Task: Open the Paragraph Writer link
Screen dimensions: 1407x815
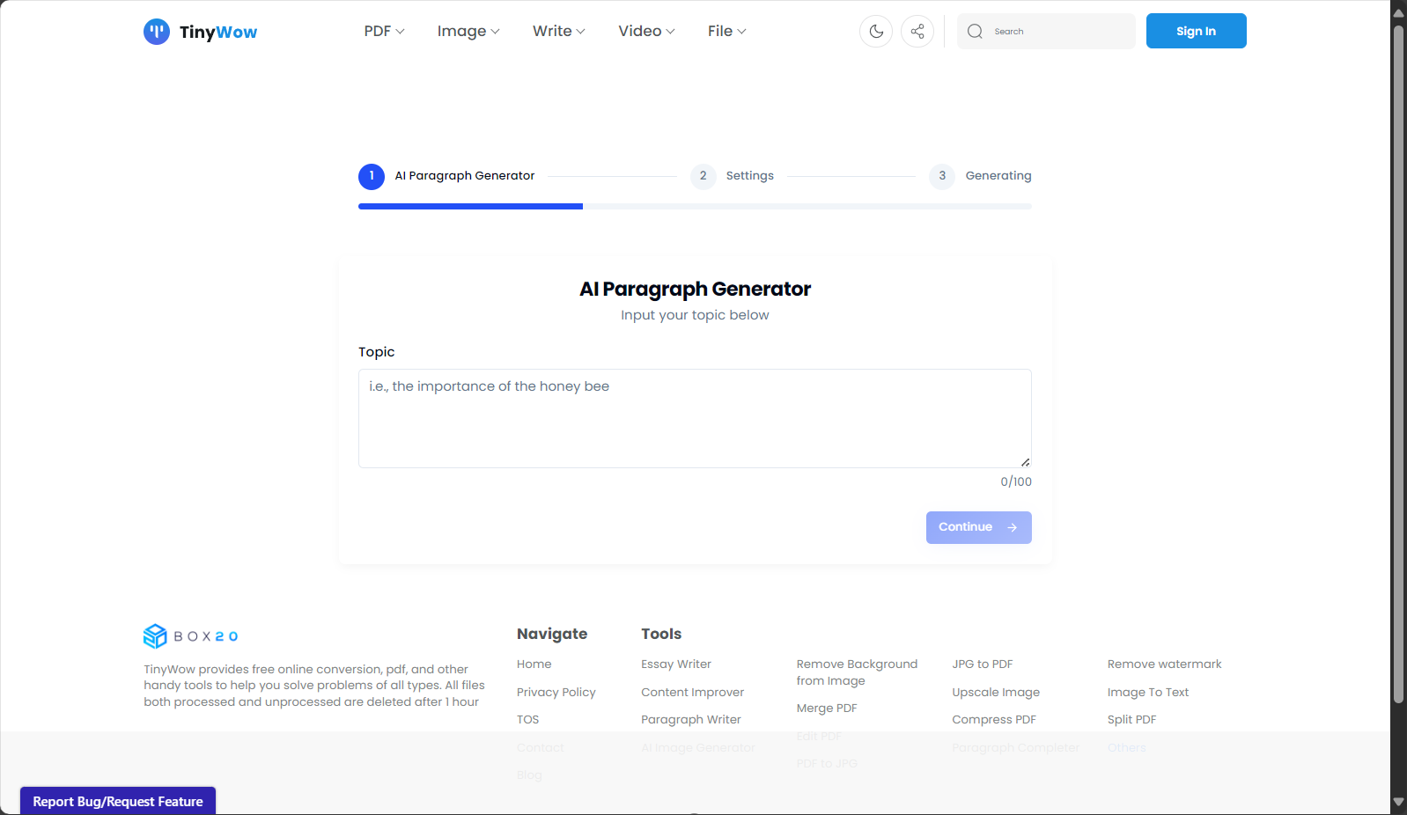Action: pos(690,720)
